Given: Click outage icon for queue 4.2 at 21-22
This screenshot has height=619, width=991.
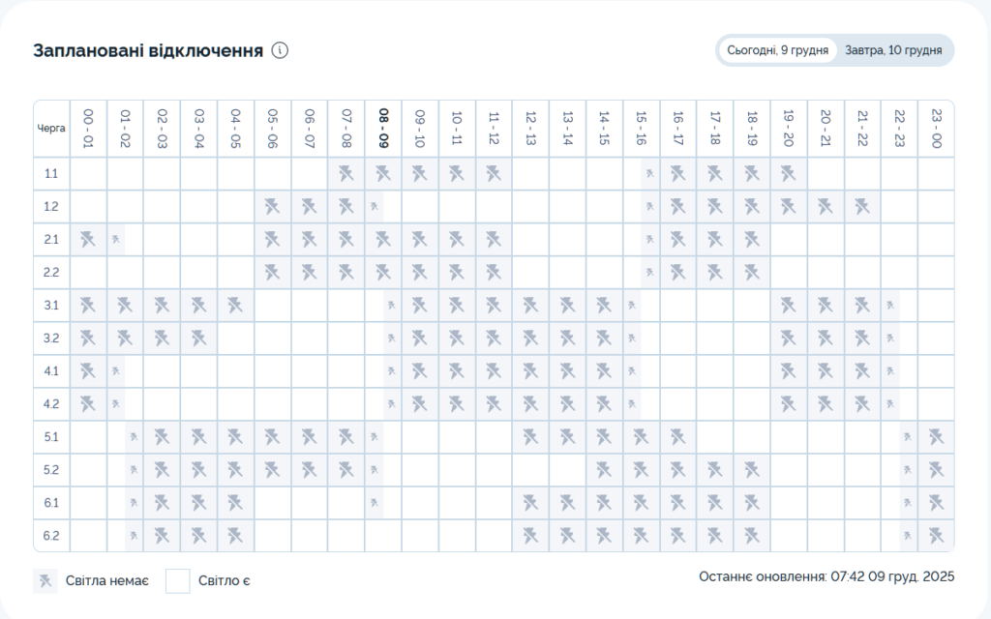Looking at the screenshot, I should click(x=861, y=403).
